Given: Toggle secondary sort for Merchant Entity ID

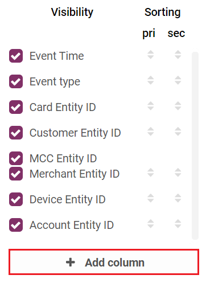Looking at the screenshot, I should [x=178, y=173].
